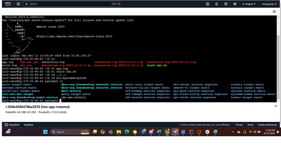Open the Wi-Fi network tray icon

pyautogui.click(x=250, y=132)
